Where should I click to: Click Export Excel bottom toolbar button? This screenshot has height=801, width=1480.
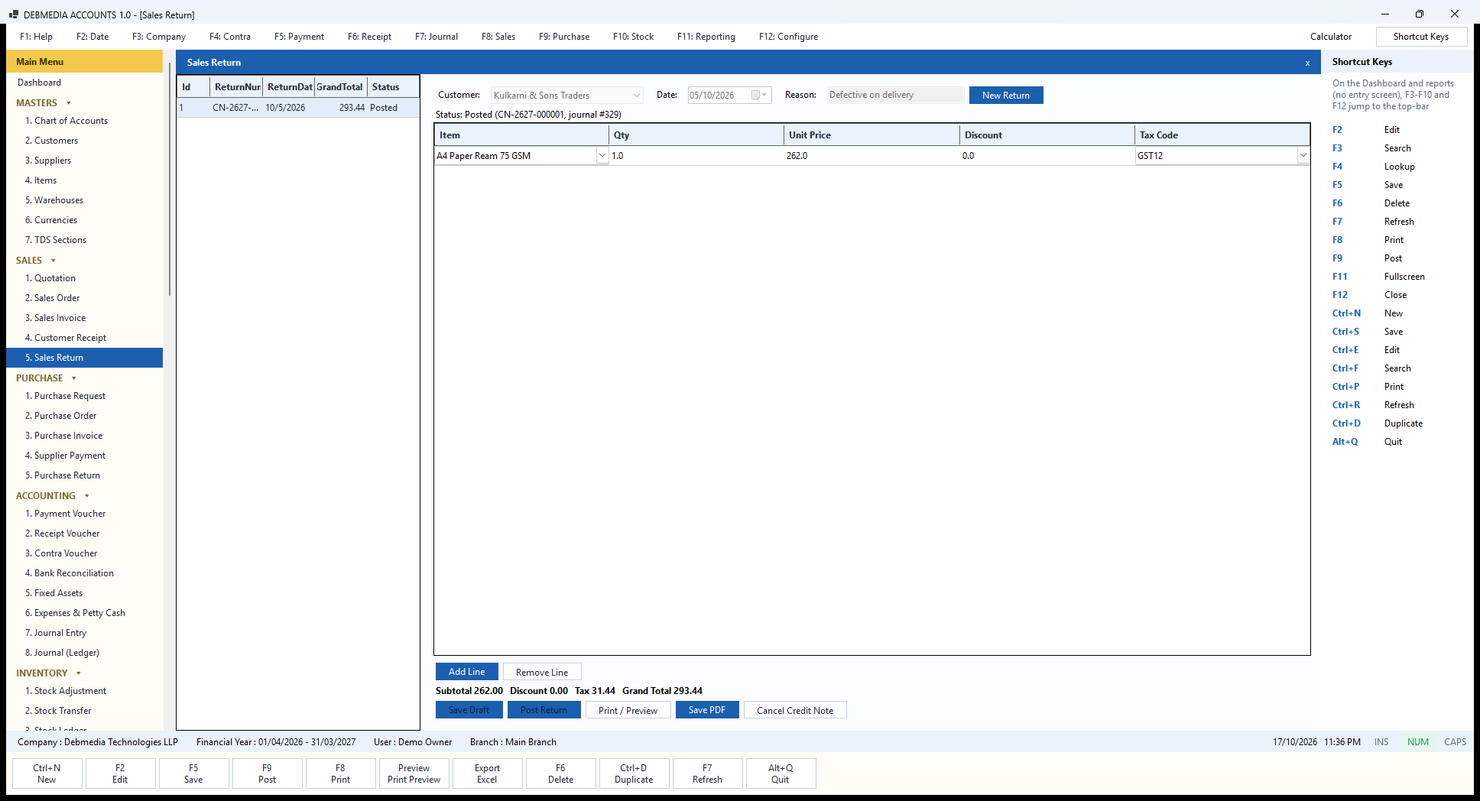pyautogui.click(x=487, y=773)
